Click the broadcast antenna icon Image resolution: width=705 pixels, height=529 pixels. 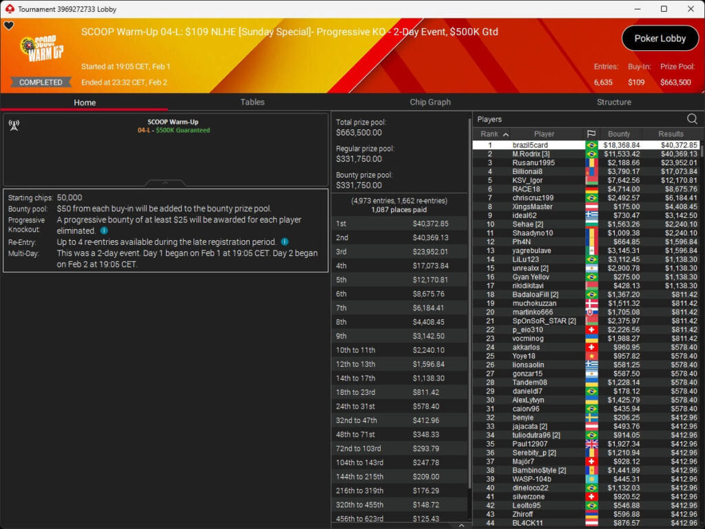13,125
